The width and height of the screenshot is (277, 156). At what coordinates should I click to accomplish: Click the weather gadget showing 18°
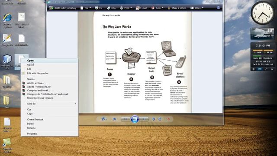pyautogui.click(x=263, y=34)
